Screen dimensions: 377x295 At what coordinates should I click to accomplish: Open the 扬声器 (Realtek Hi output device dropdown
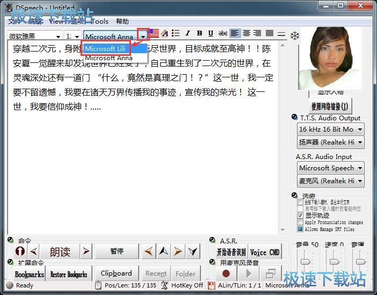pyautogui.click(x=331, y=142)
